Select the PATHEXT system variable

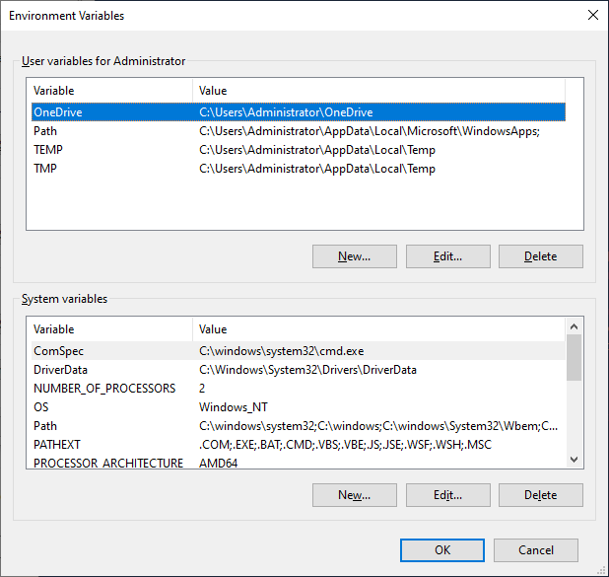(x=299, y=445)
